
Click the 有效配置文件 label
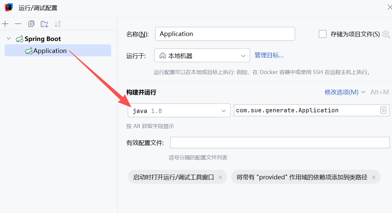(145, 143)
